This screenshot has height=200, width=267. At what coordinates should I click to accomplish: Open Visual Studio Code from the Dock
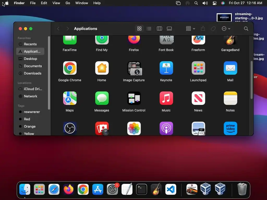[171, 189]
